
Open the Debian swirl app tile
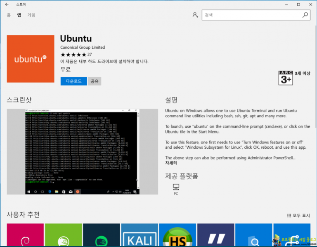pyautogui.click(x=25, y=235)
